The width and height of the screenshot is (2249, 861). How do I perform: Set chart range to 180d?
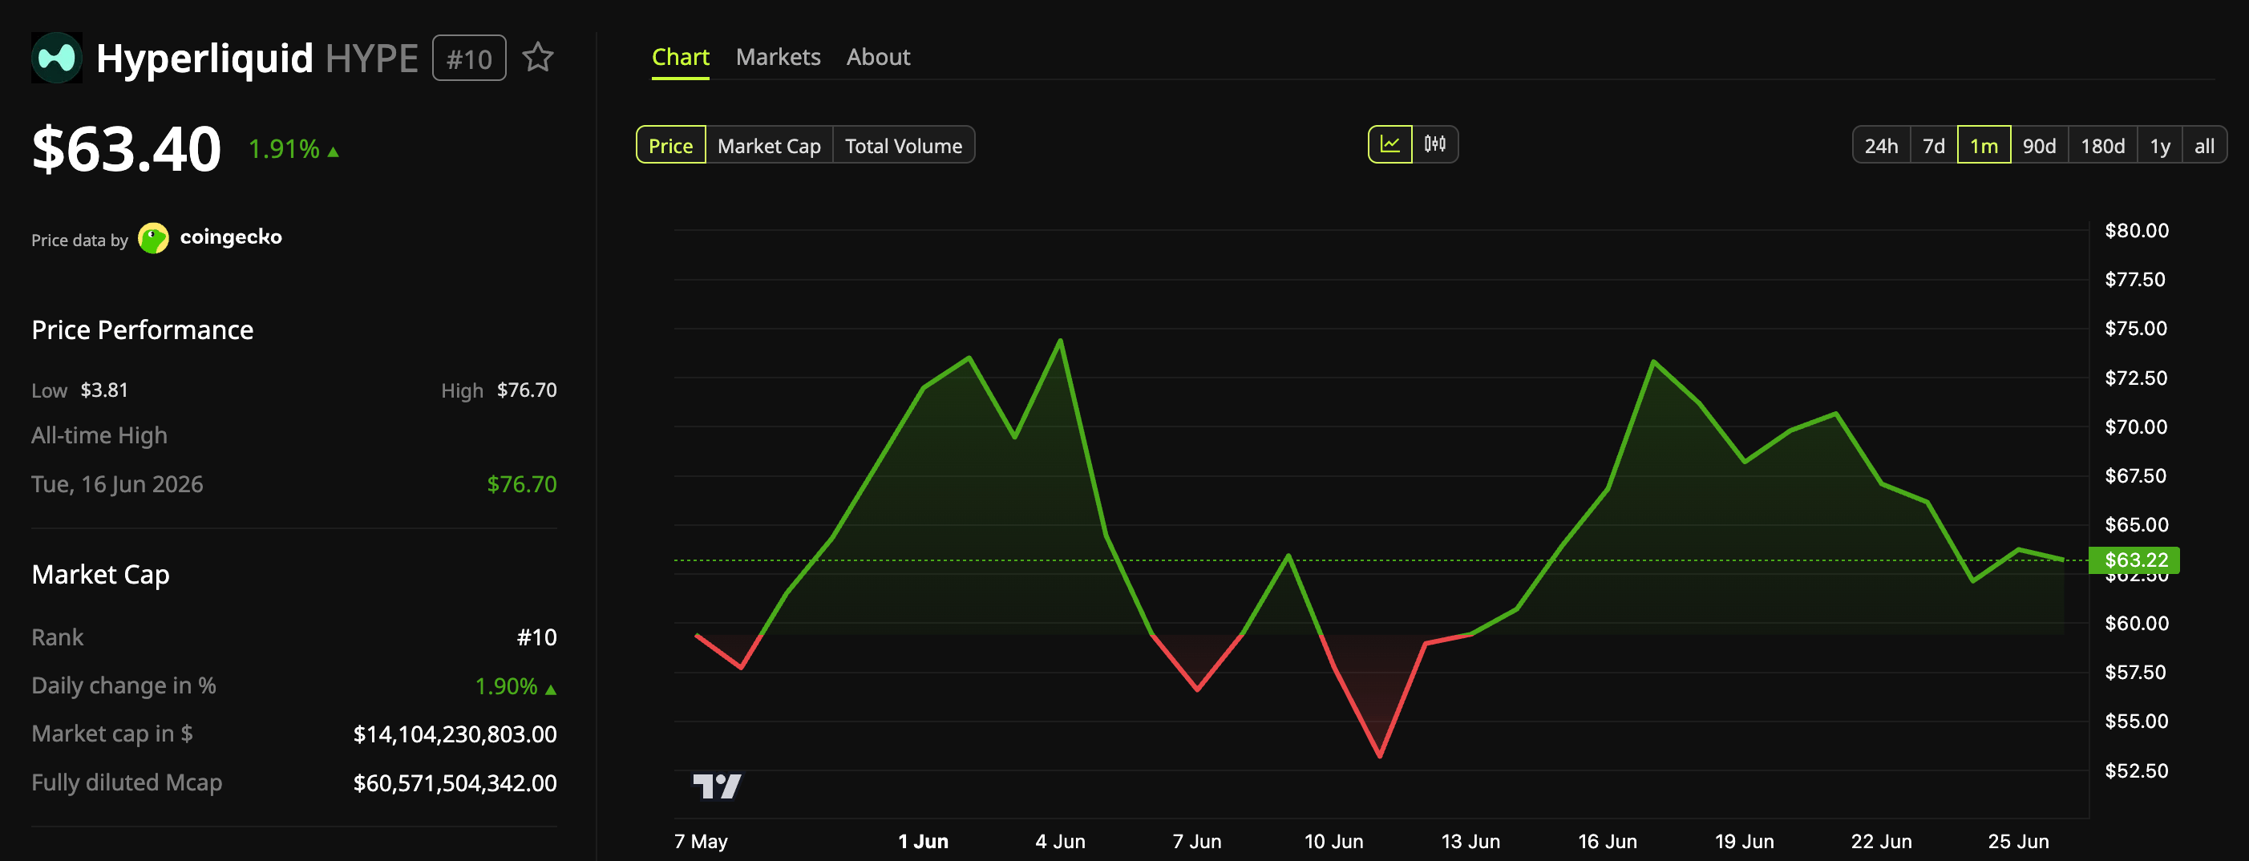[2102, 145]
